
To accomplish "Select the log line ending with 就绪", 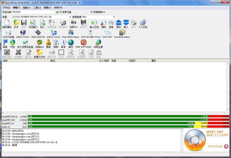I will (x=10, y=145).
